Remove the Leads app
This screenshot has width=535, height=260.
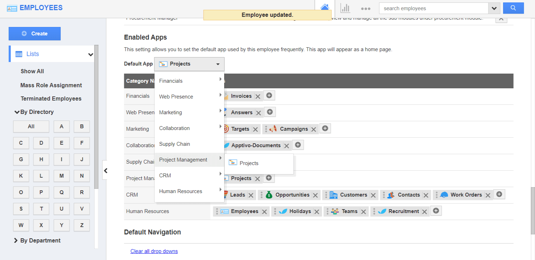click(x=251, y=195)
